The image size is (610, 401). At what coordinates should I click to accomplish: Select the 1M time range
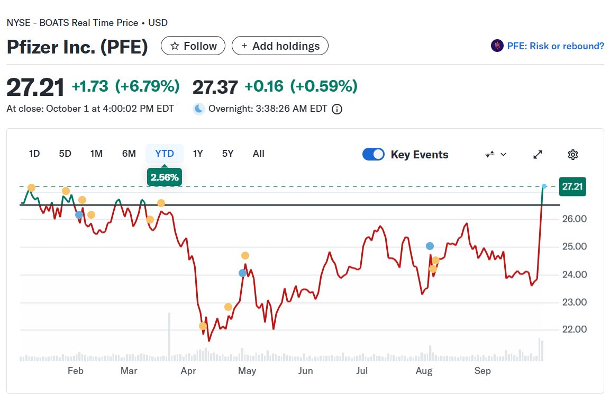pos(96,154)
